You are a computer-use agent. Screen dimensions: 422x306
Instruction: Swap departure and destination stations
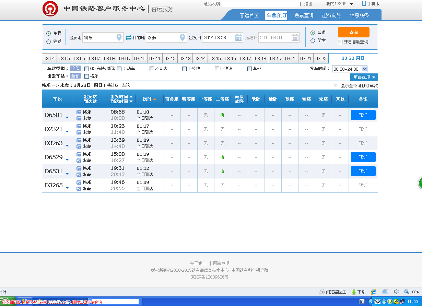(129, 37)
